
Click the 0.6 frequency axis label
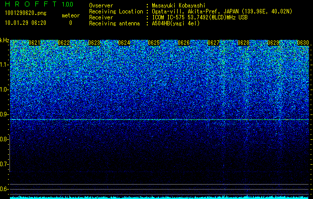(4, 189)
